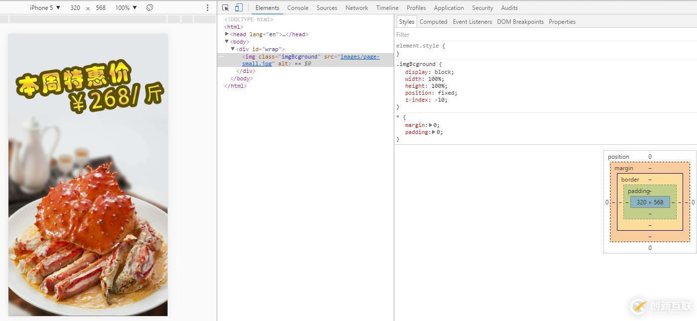Click the box model position label
The height and width of the screenshot is (321, 697).
[x=618, y=157]
